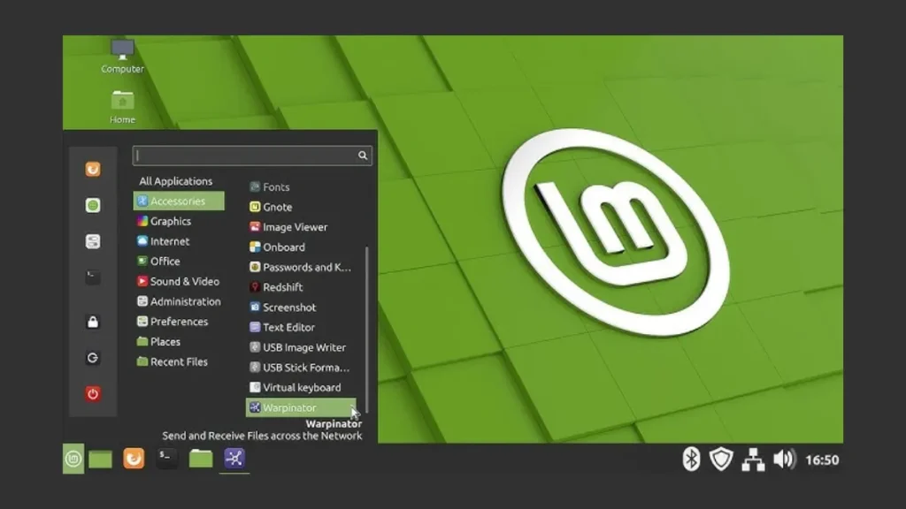Image resolution: width=906 pixels, height=509 pixels.
Task: Open a Terminal from the taskbar
Action: (x=166, y=460)
